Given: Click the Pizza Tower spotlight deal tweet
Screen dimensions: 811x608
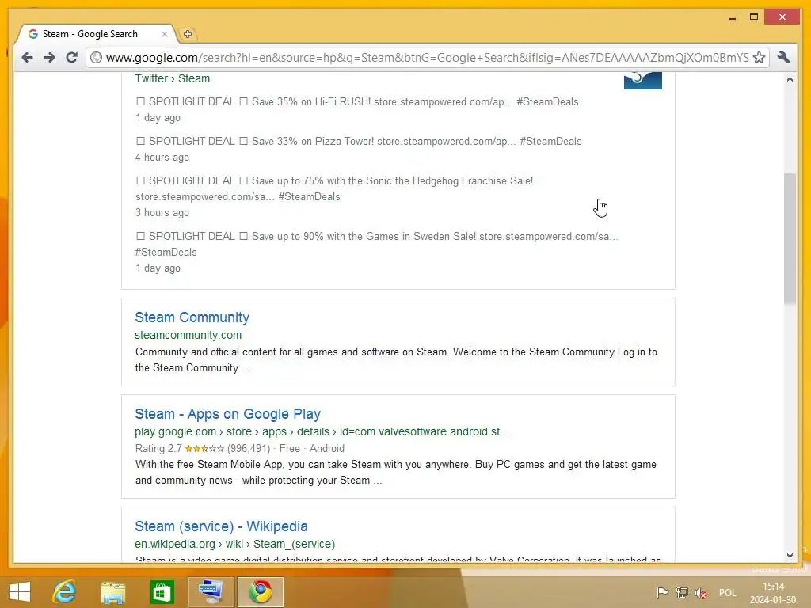Looking at the screenshot, I should [x=359, y=142].
